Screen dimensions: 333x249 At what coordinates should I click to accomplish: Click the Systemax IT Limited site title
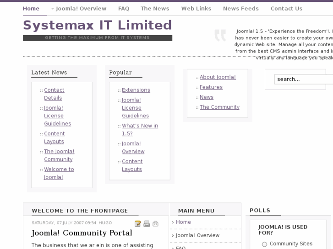tap(97, 25)
